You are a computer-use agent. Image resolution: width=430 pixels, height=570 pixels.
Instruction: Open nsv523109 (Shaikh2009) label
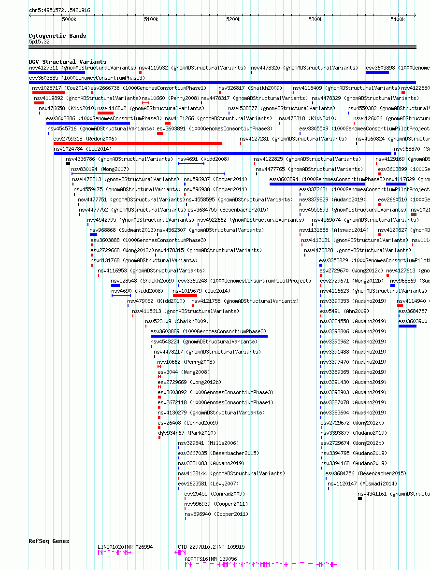(177, 321)
